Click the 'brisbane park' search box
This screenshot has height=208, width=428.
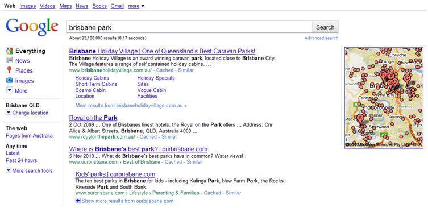(189, 27)
